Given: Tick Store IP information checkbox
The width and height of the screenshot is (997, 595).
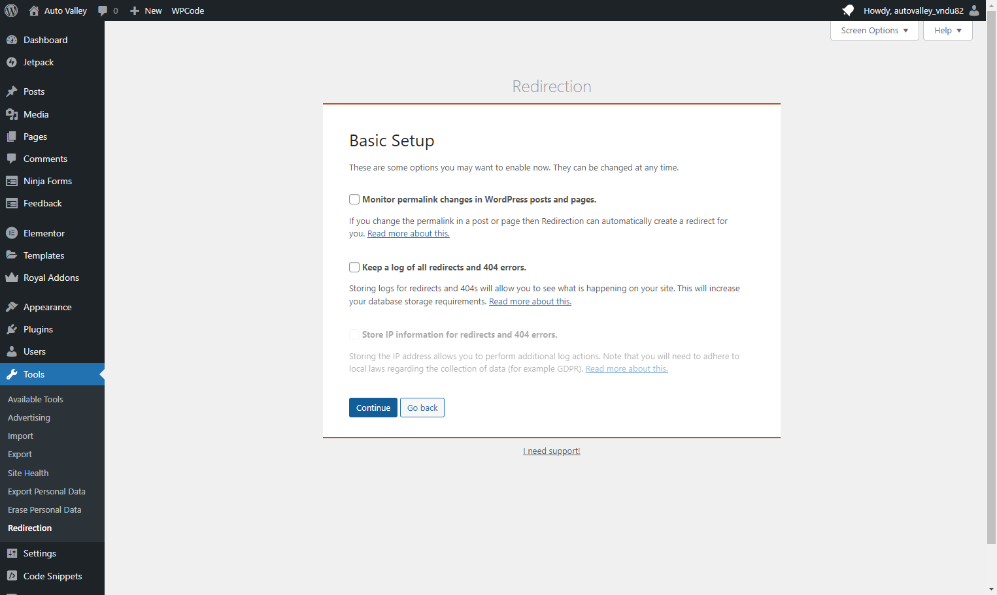Looking at the screenshot, I should coord(354,334).
